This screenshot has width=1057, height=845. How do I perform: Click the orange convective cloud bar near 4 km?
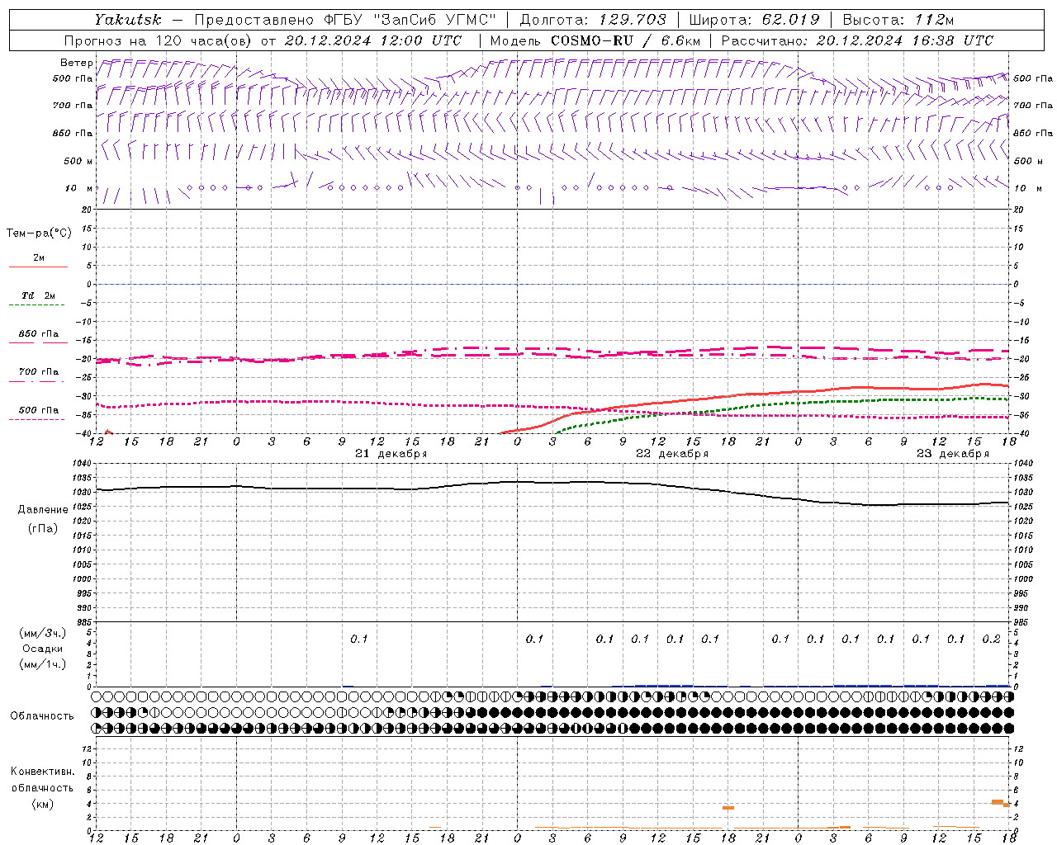coord(998,802)
